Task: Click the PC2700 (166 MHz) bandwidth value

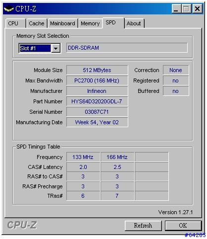Action: click(97, 80)
